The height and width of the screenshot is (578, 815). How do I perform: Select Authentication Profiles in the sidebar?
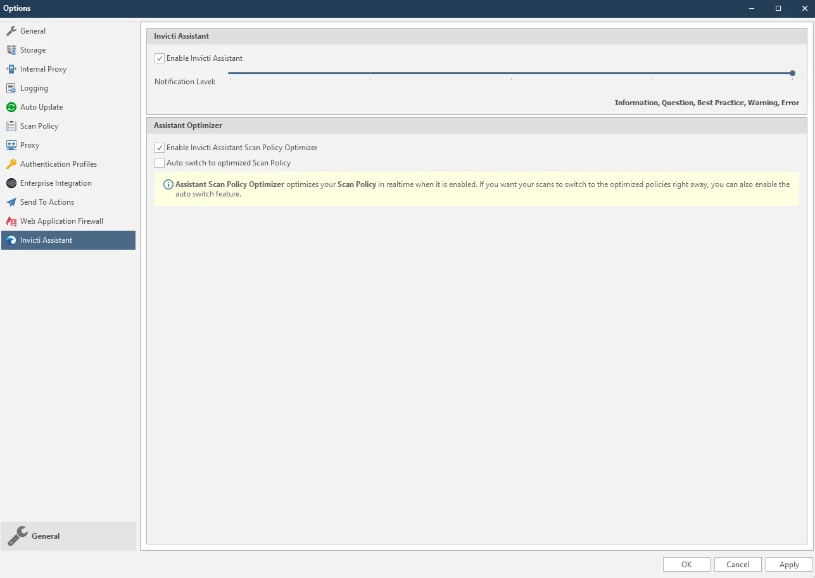pos(68,164)
